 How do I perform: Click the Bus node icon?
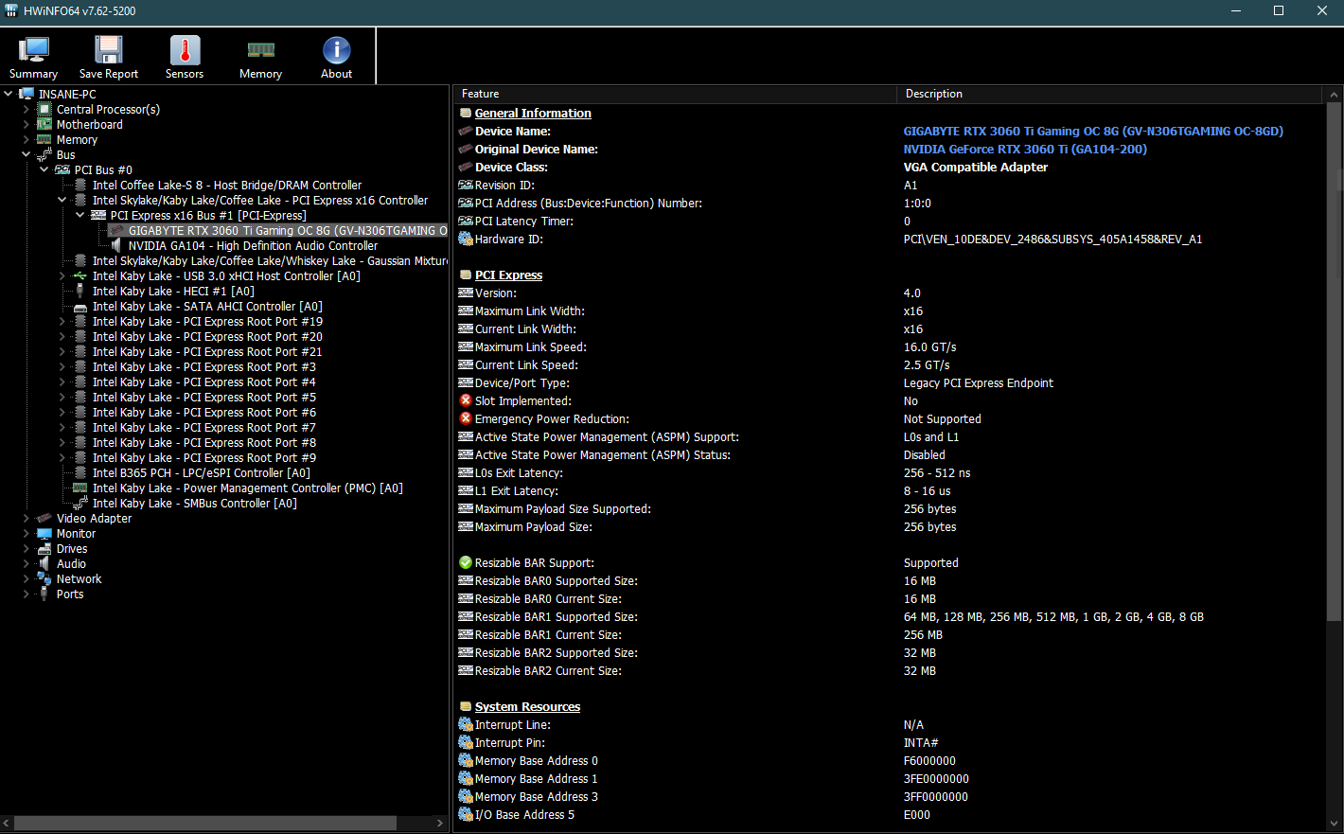pos(44,154)
